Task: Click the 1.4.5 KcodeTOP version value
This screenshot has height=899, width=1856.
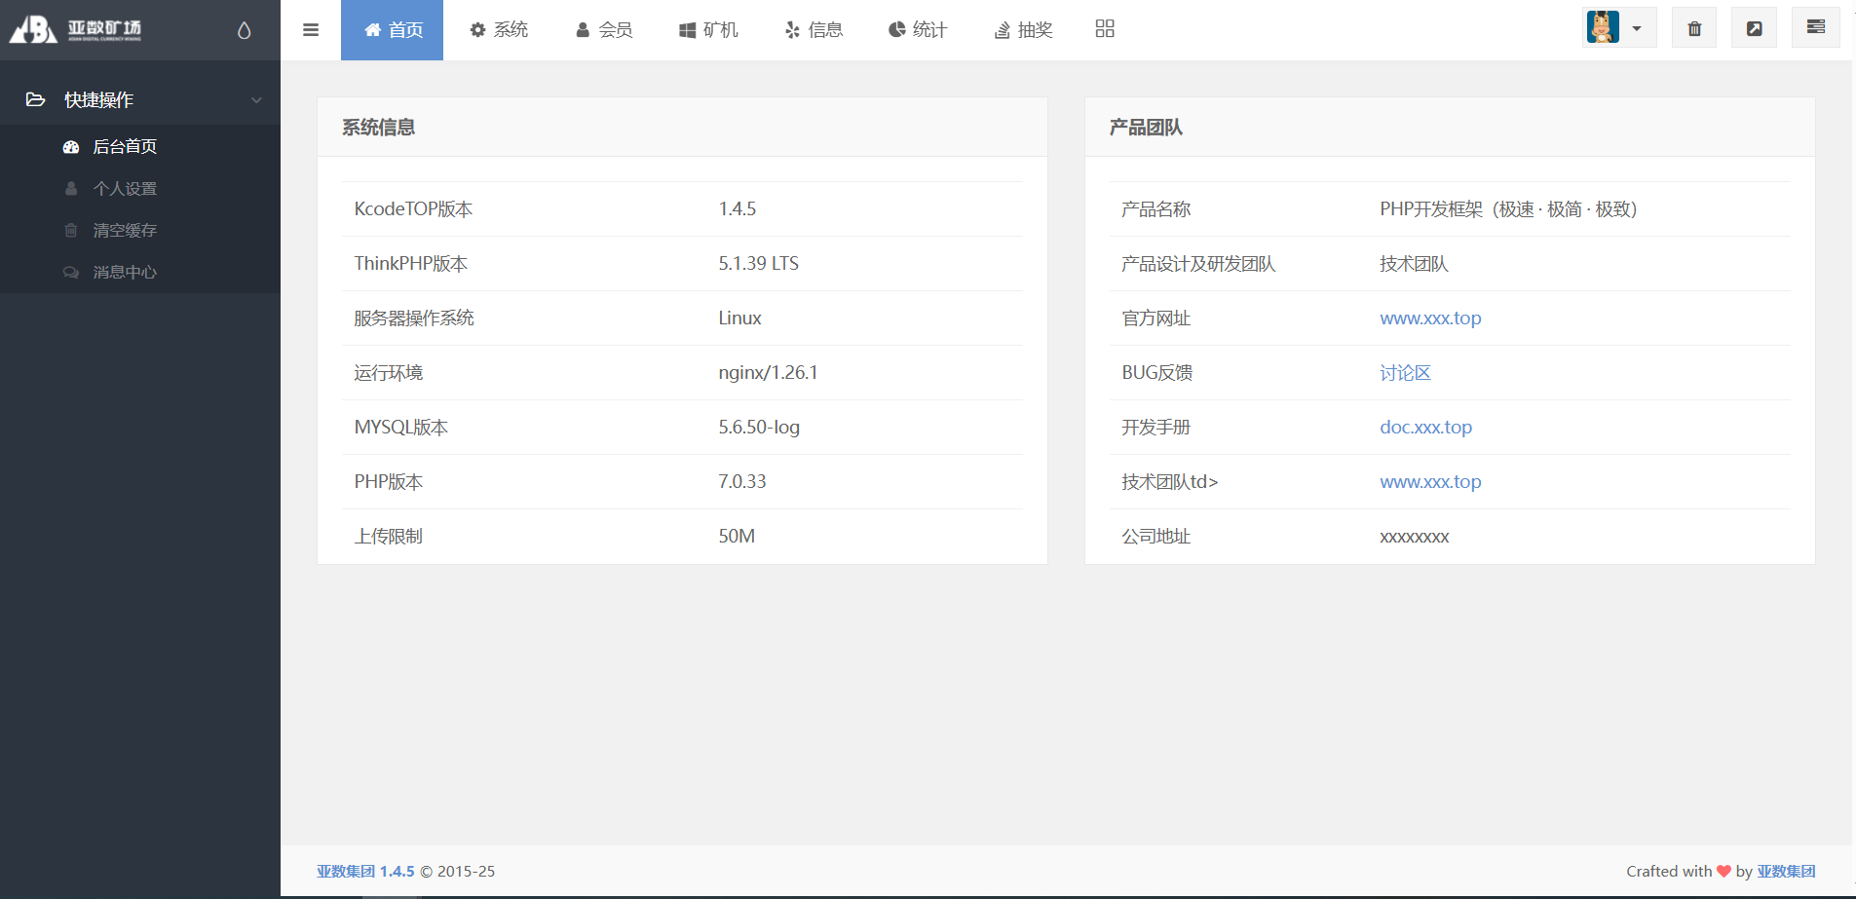Action: (738, 209)
